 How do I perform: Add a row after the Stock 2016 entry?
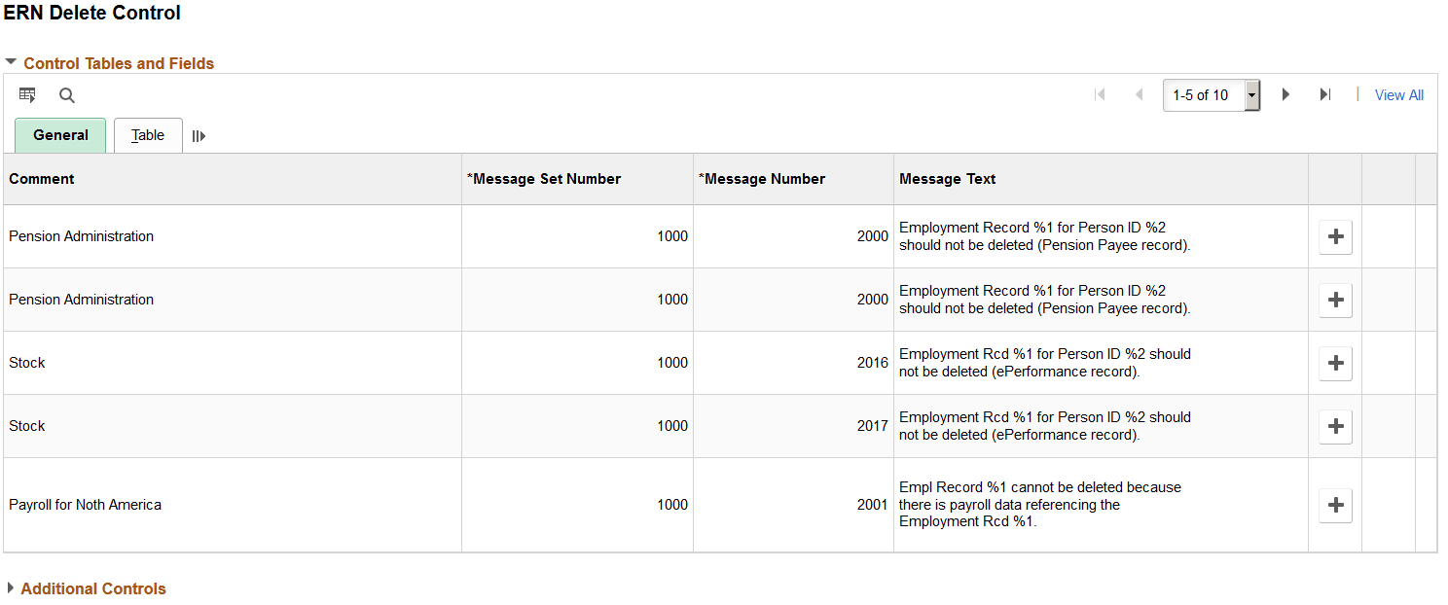pos(1334,363)
